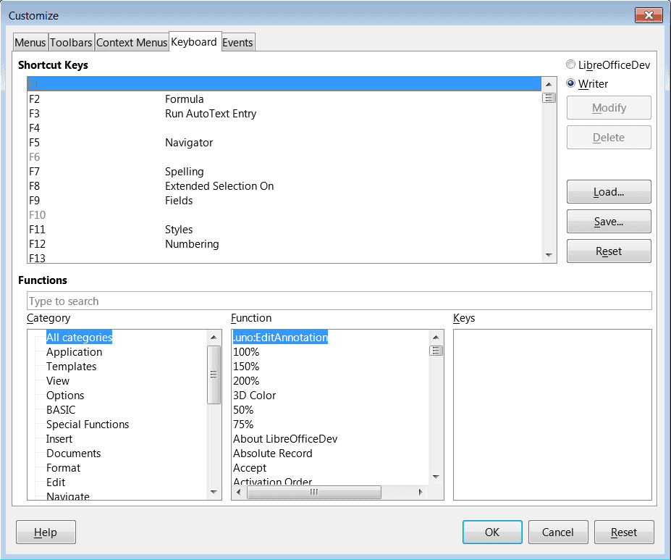
Task: Click Reset beside the shortcut keys list
Action: (609, 251)
